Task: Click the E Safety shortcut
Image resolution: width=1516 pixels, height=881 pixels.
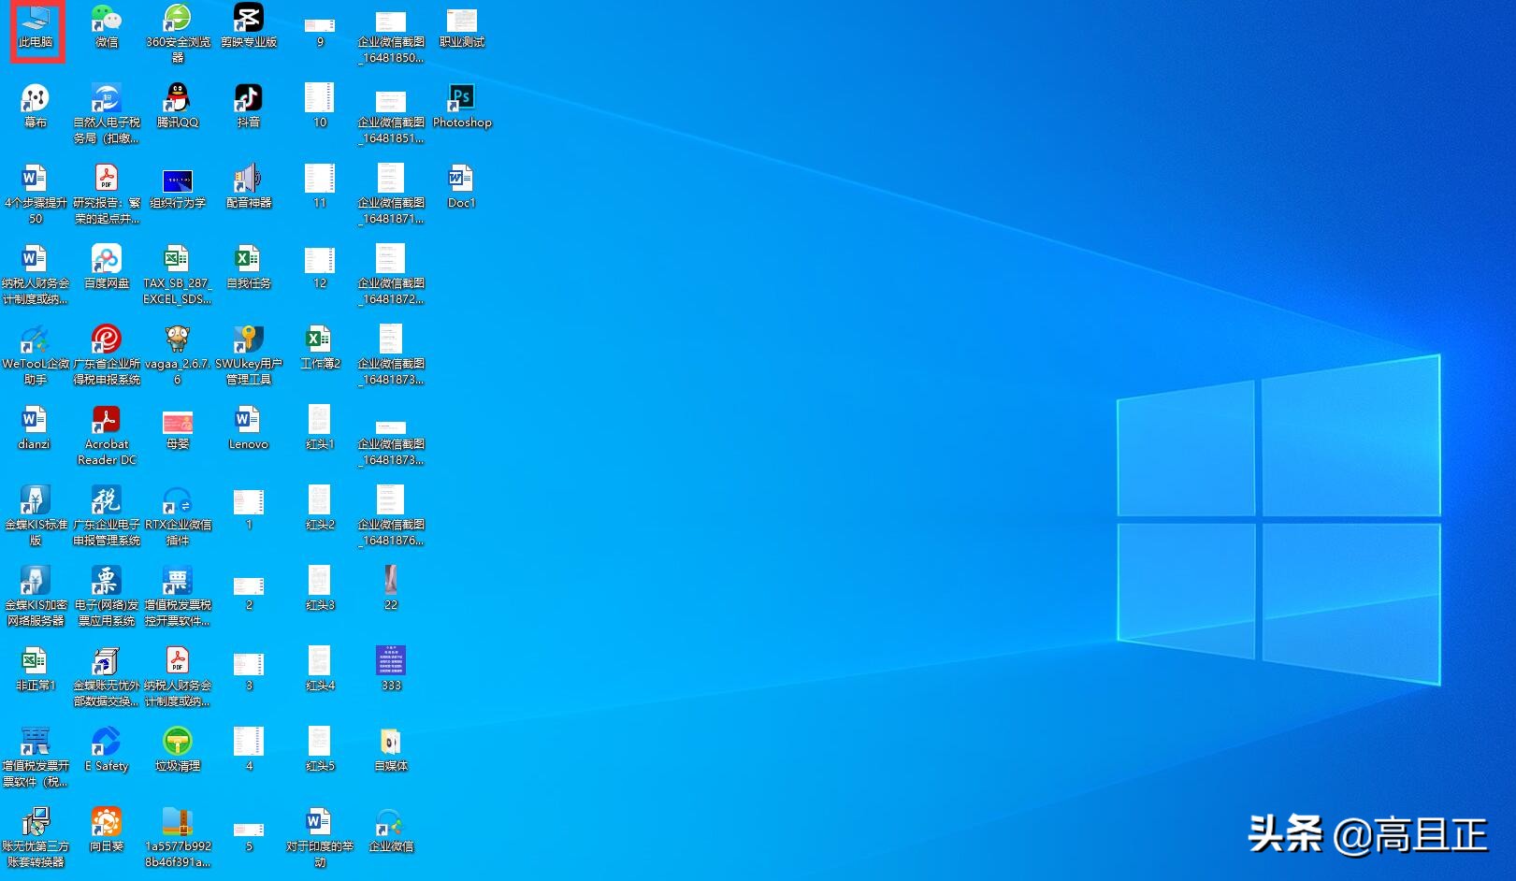Action: 107,749
